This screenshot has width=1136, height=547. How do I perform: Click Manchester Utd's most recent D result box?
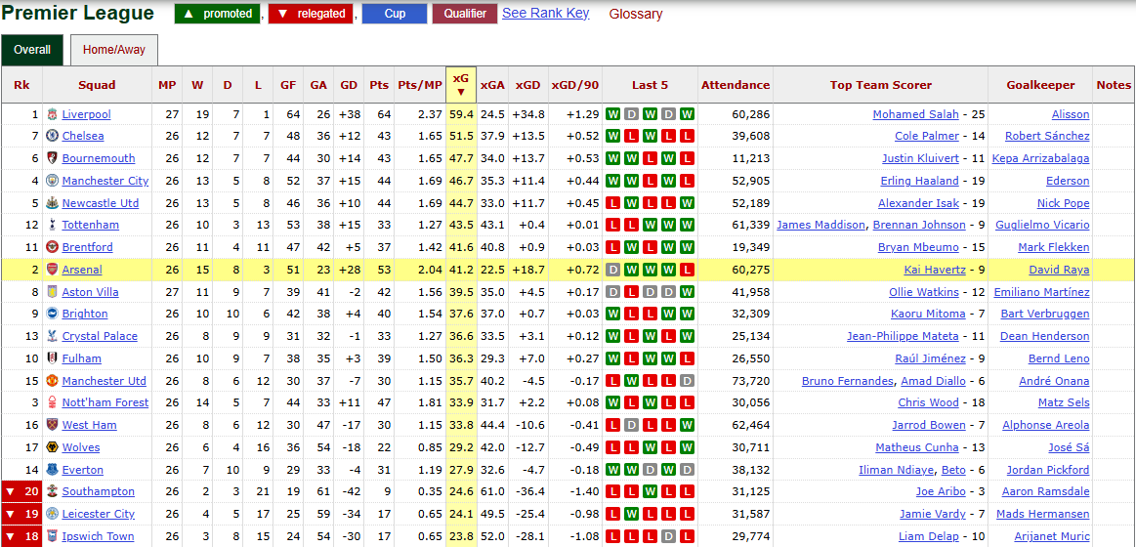[x=687, y=380]
